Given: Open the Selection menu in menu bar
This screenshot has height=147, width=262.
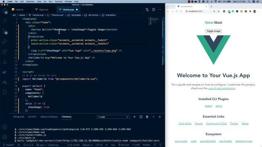Looking at the screenshot, I should click(30, 2).
